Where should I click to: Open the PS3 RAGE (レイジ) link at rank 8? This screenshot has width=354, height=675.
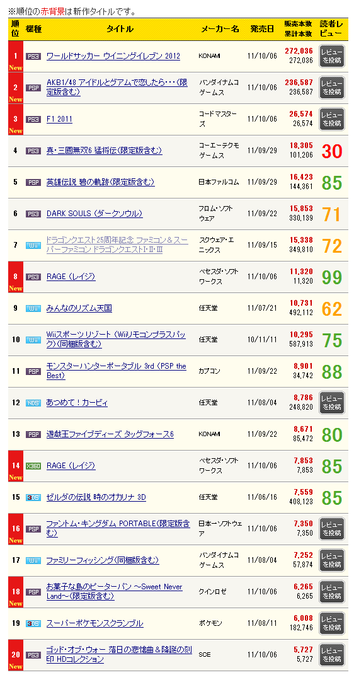click(71, 277)
